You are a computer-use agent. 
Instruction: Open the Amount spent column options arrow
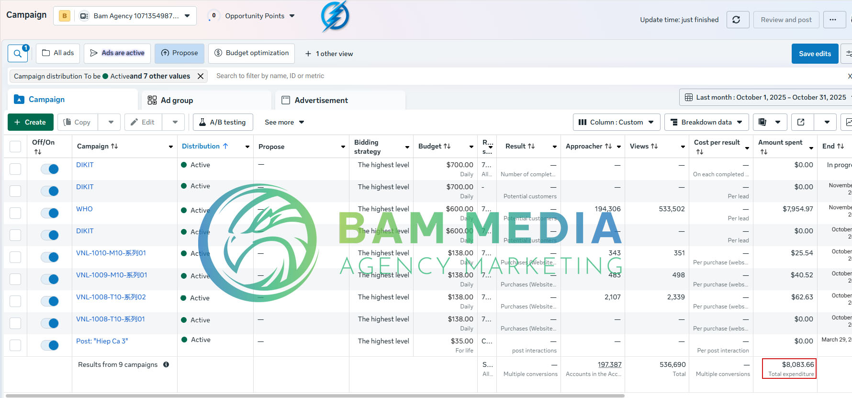(811, 148)
